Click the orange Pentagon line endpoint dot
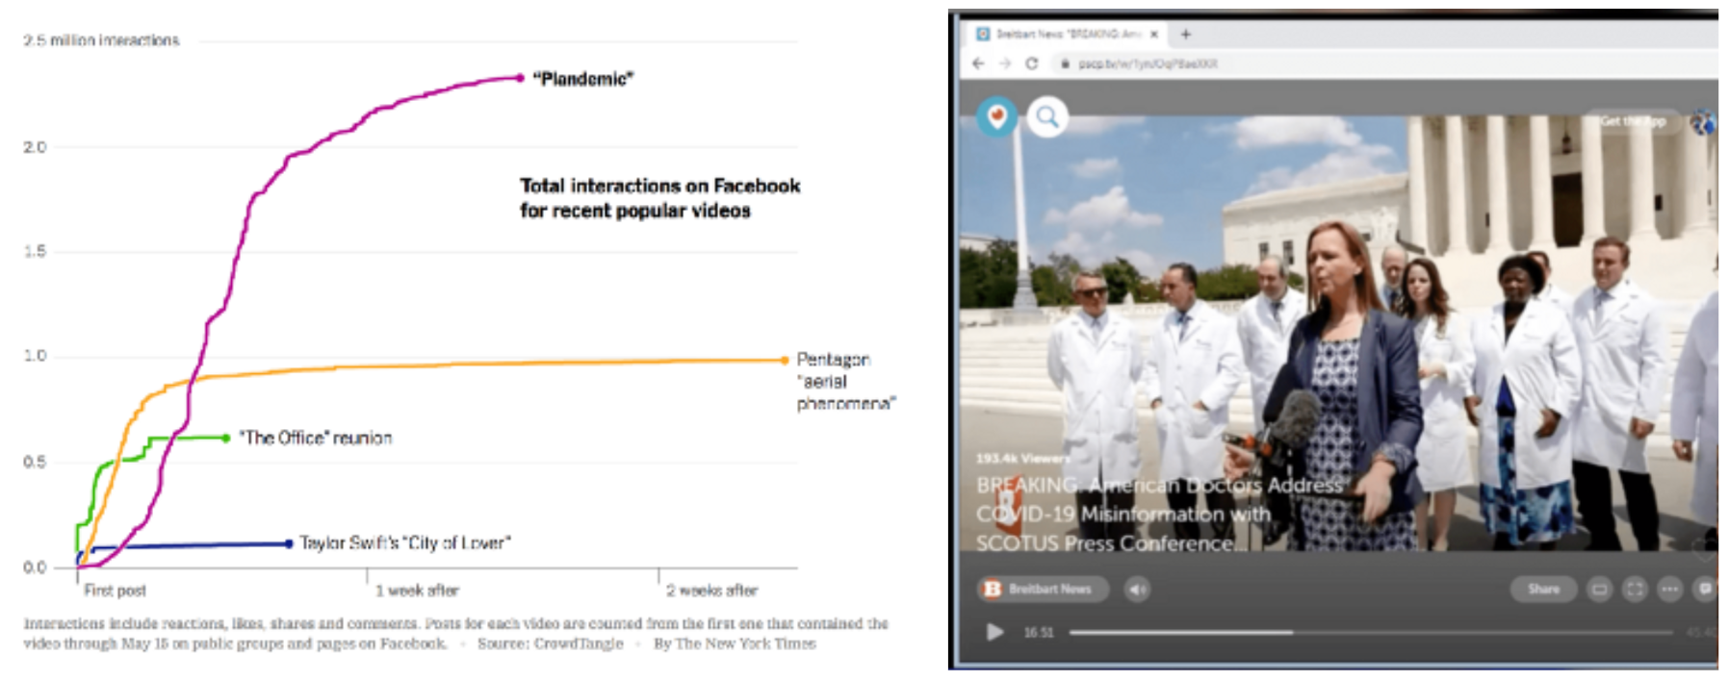 coord(786,361)
